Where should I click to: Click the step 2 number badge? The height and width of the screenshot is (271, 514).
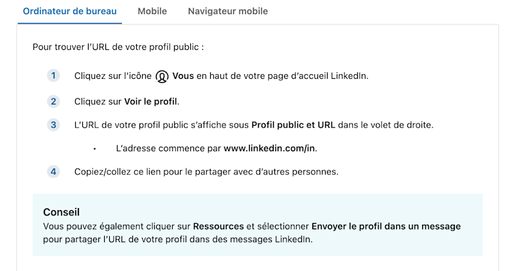(53, 101)
